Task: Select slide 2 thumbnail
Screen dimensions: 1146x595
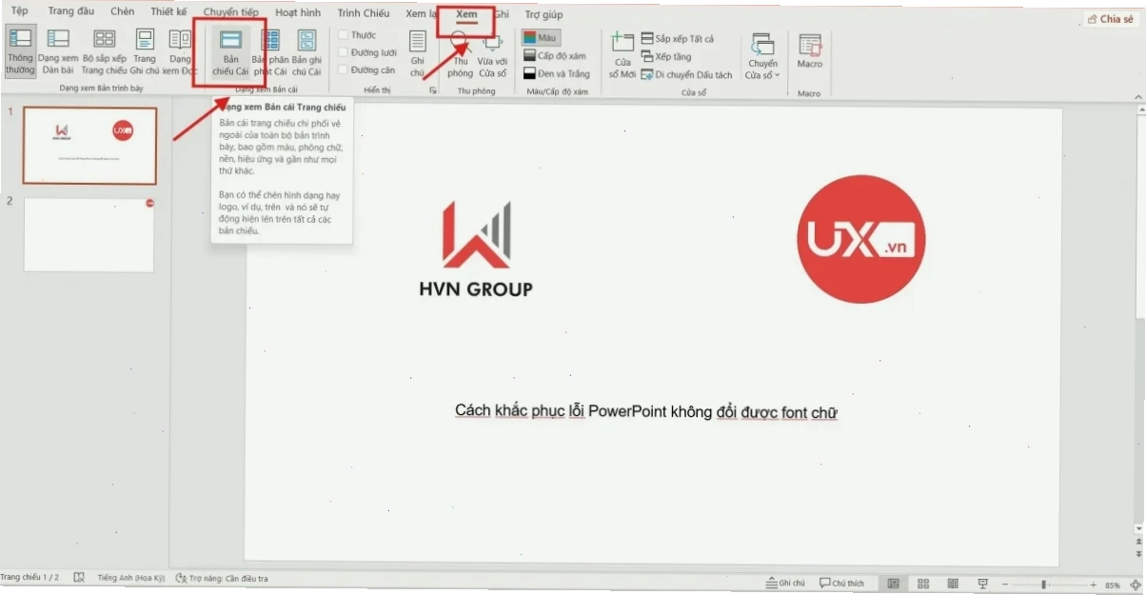Action: click(x=89, y=234)
